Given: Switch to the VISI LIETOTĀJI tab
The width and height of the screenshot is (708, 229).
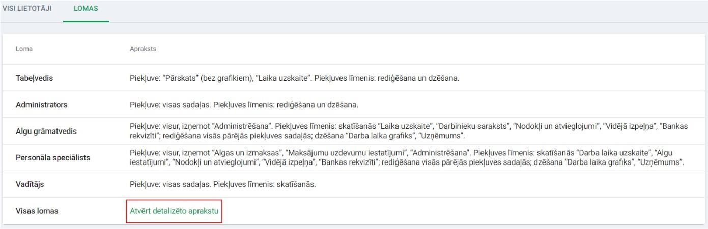Looking at the screenshot, I should pos(27,9).
